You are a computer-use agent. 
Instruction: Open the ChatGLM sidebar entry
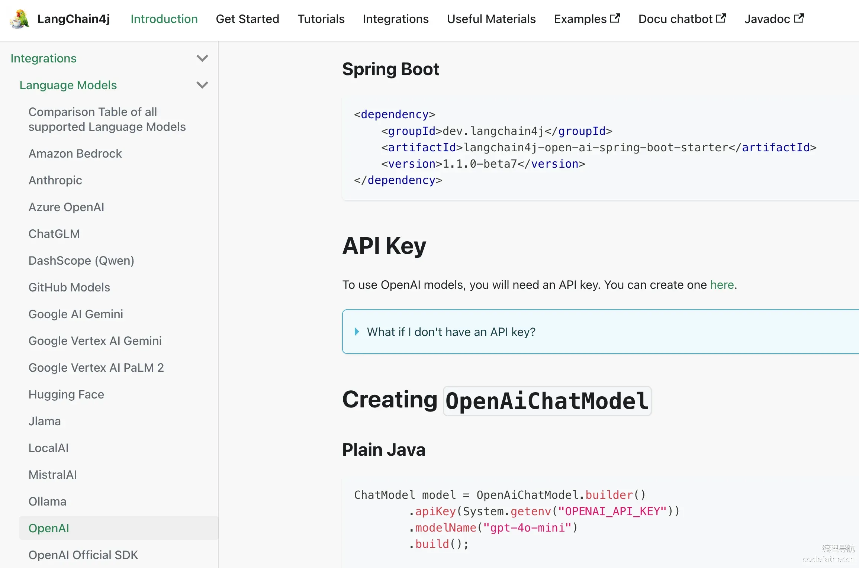pyautogui.click(x=54, y=234)
